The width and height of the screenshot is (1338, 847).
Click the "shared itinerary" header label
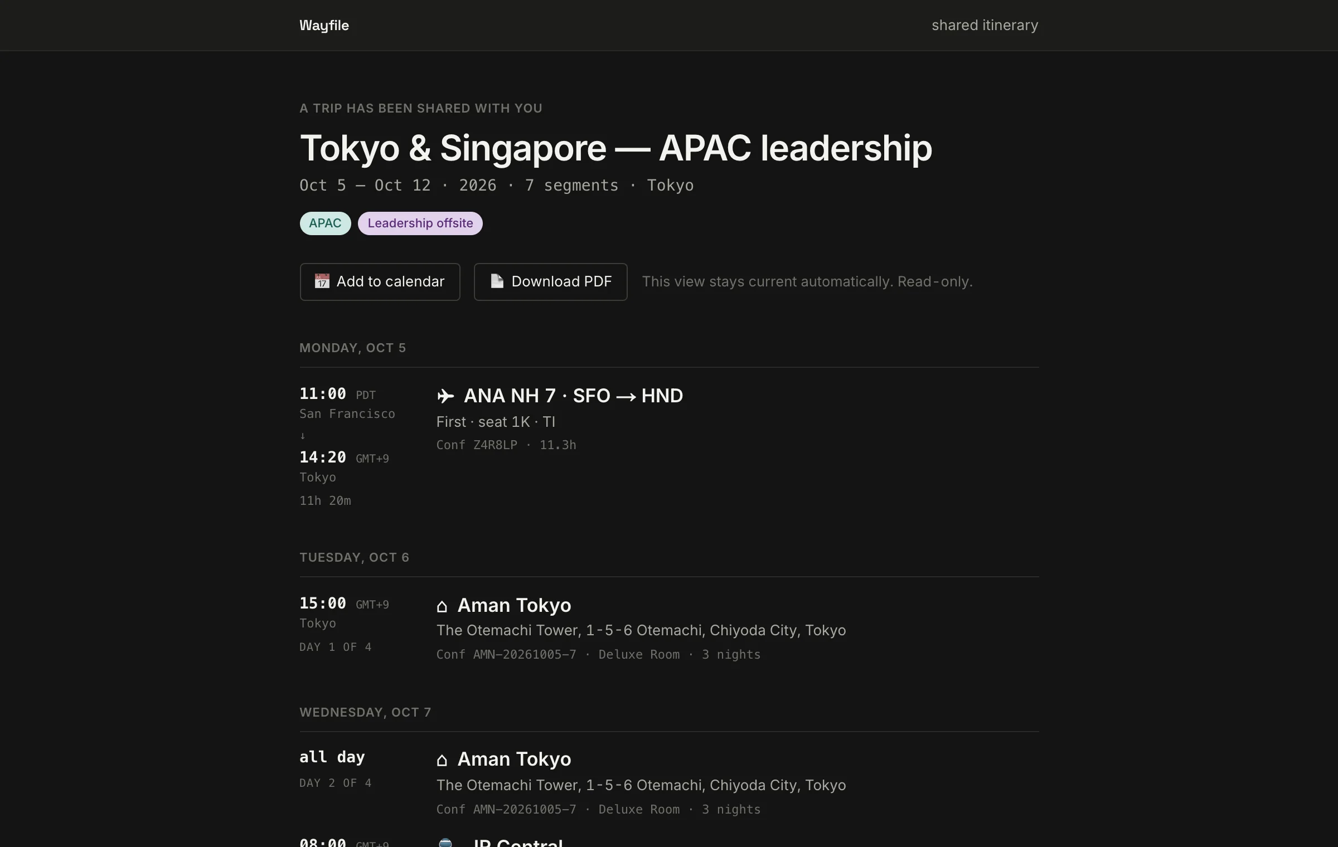click(x=985, y=25)
